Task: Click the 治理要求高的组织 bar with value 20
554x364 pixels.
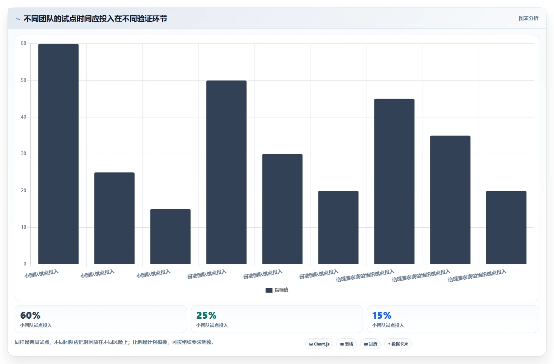Action: pos(506,227)
